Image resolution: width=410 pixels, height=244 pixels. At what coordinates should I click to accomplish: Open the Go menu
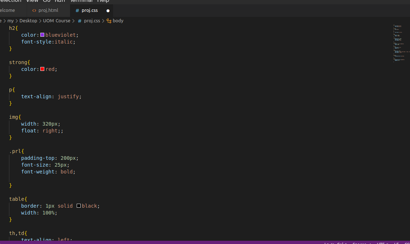coord(46,1)
